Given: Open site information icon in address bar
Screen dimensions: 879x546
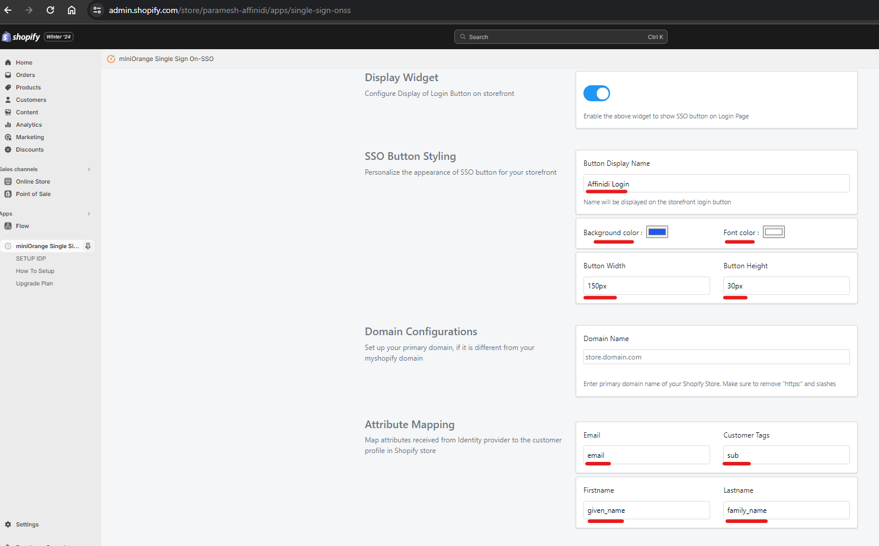Looking at the screenshot, I should (x=97, y=10).
